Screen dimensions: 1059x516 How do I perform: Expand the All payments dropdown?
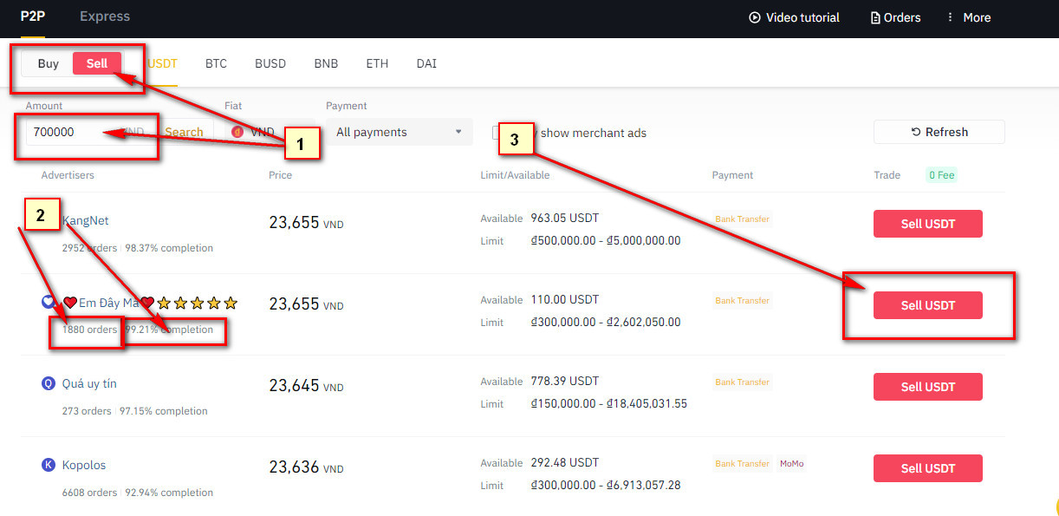click(399, 132)
